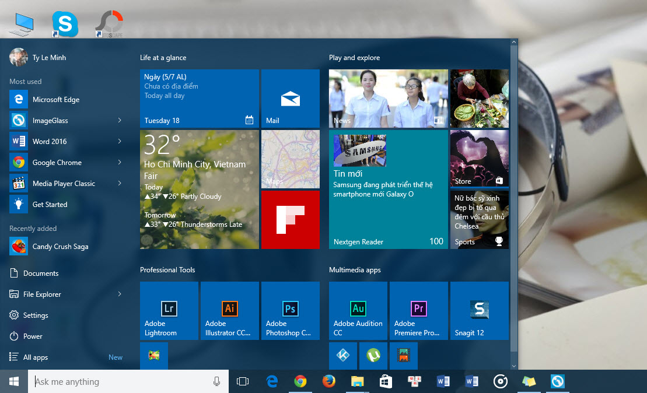Open Adobe Premiere Pro tile
Screen dimensions: 647x393
419,311
